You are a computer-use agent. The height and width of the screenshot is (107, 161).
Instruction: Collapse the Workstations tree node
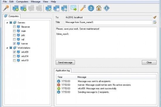pos(7,48)
